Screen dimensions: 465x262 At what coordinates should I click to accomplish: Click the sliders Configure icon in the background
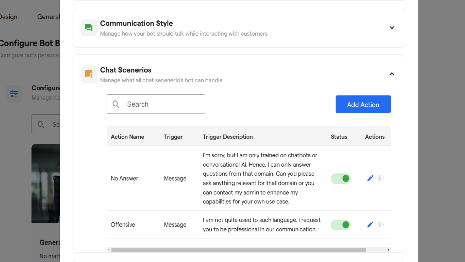click(x=14, y=94)
